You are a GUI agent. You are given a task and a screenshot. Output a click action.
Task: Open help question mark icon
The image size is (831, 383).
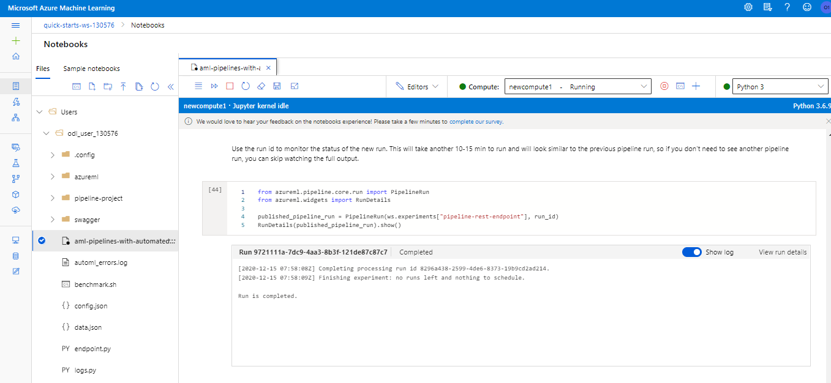pos(787,7)
